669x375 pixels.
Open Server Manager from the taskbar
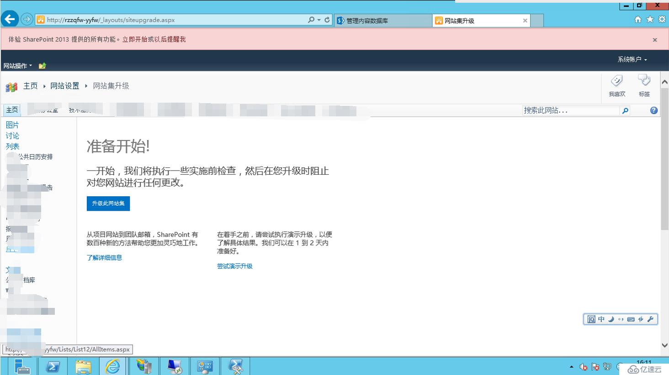(21, 366)
